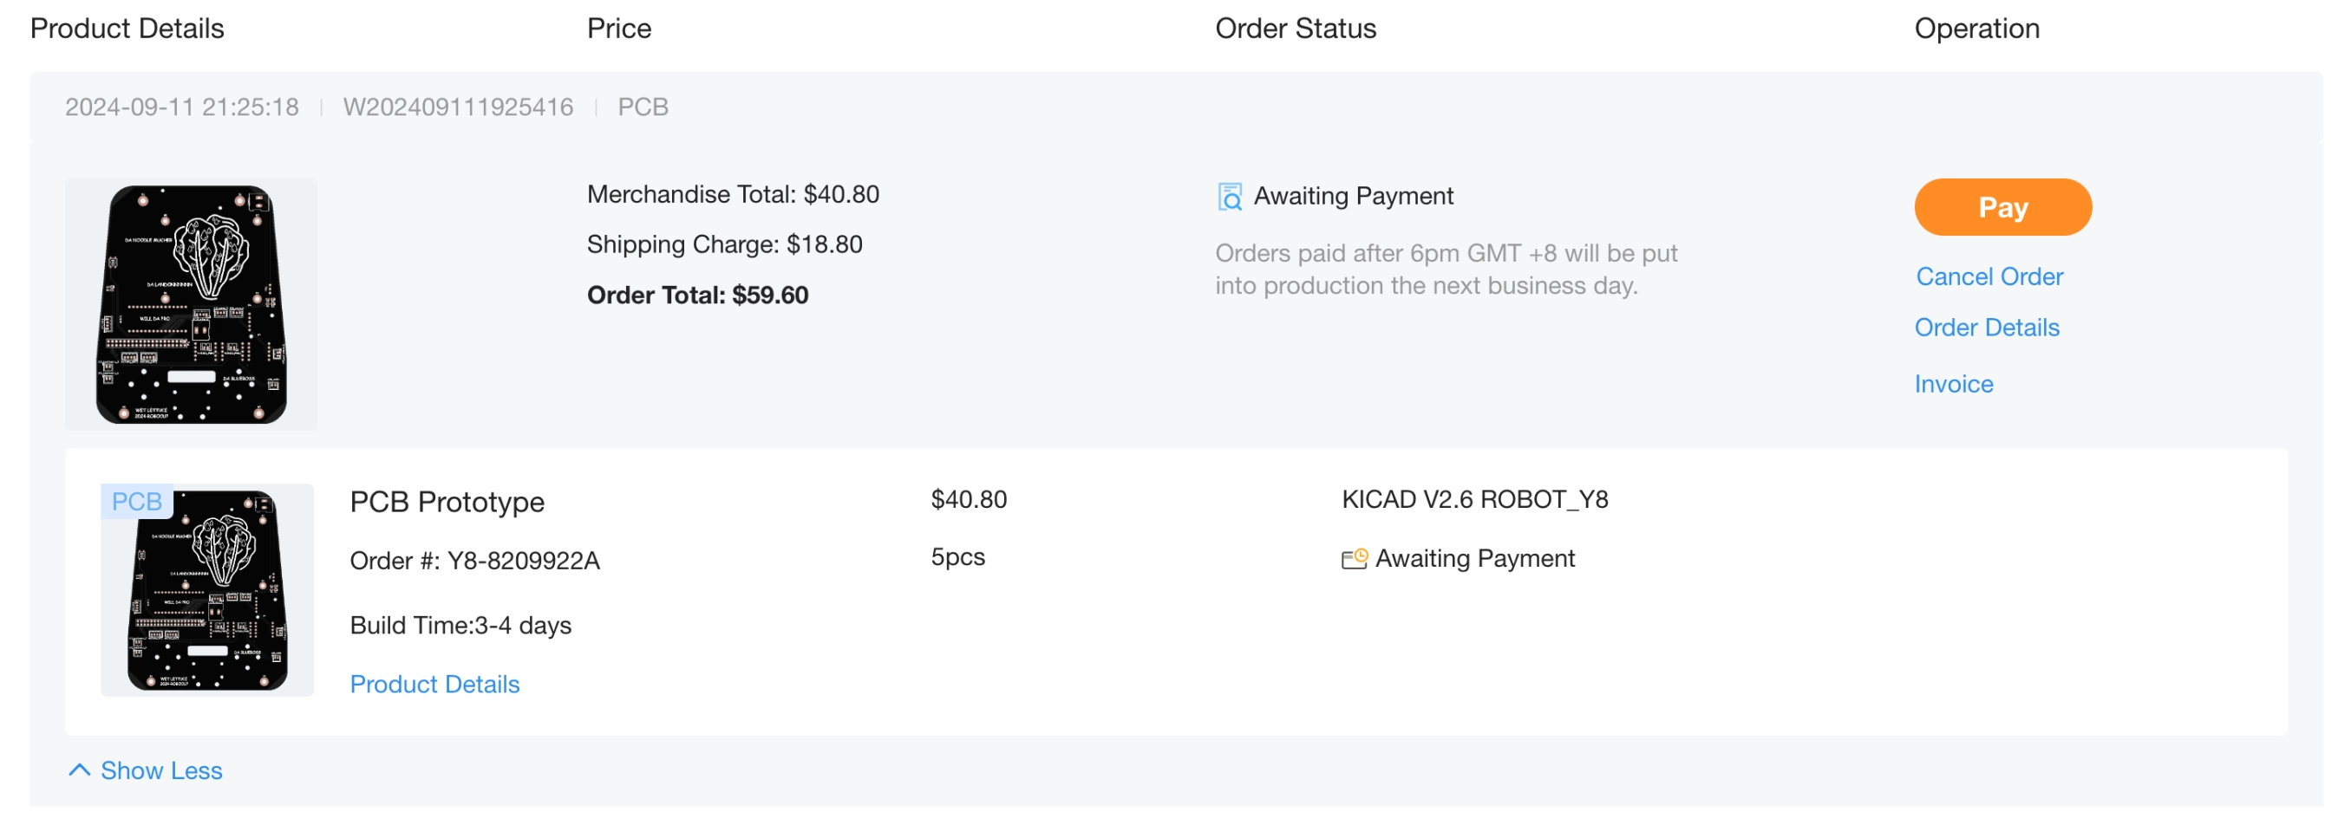Click the Show Less chevron arrow
The width and height of the screenshot is (2338, 825).
pos(80,770)
